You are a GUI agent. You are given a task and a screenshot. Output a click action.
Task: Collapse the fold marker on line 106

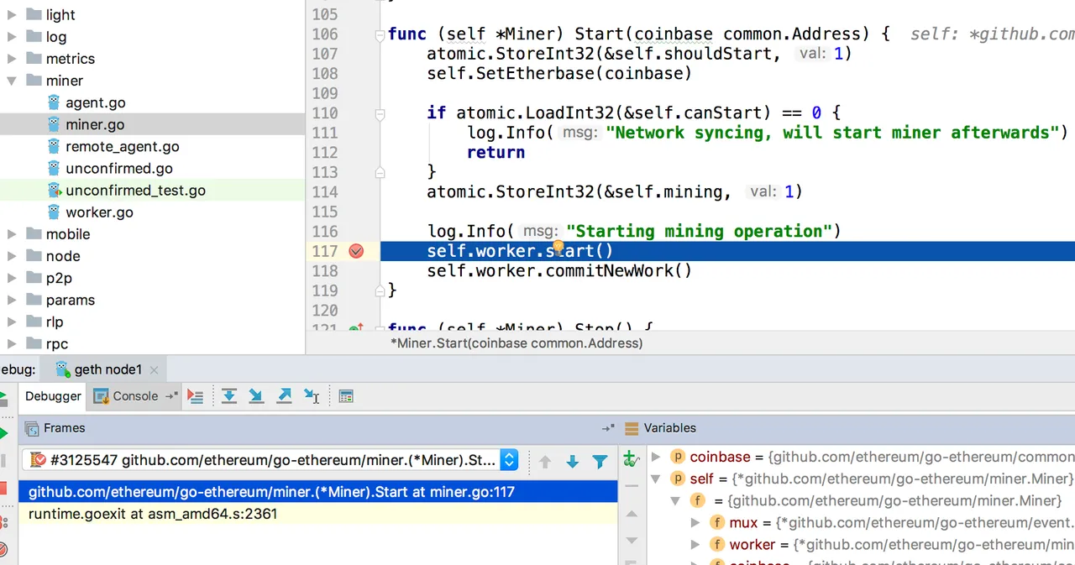tap(380, 34)
